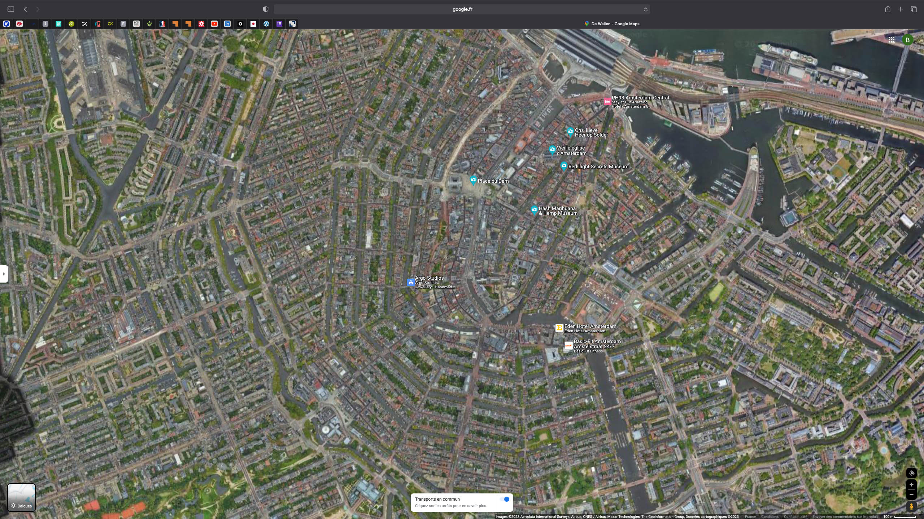
Task: Open the Google account avatar B
Action: 908,40
